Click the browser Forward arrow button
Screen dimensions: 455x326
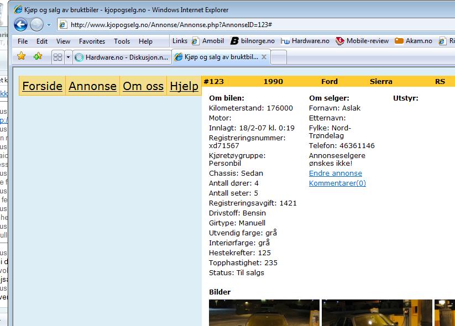click(37, 25)
